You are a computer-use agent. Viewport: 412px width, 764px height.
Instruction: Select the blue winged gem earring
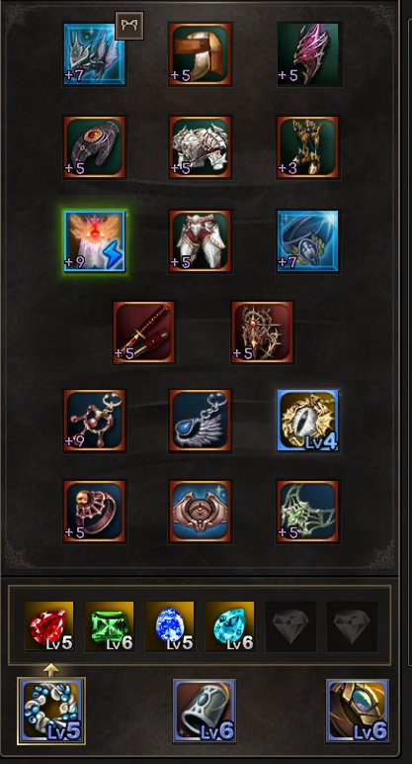pos(200,421)
